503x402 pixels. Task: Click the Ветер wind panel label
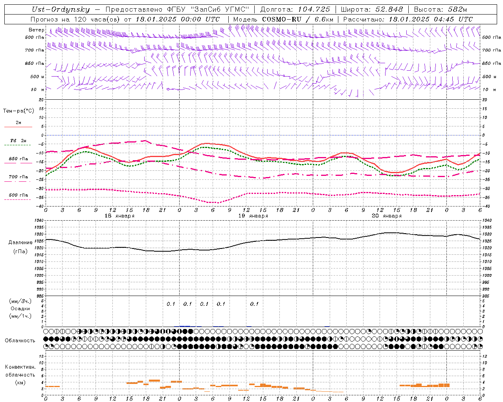click(x=37, y=30)
